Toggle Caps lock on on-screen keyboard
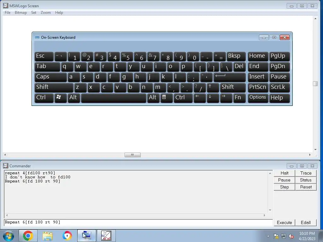The height and width of the screenshot is (242, 323). tap(51, 77)
